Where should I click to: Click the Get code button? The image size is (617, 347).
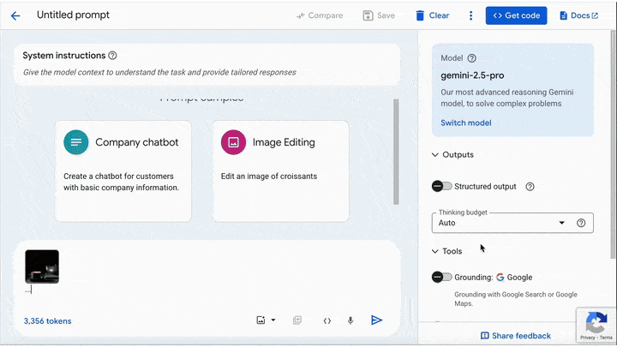(516, 15)
